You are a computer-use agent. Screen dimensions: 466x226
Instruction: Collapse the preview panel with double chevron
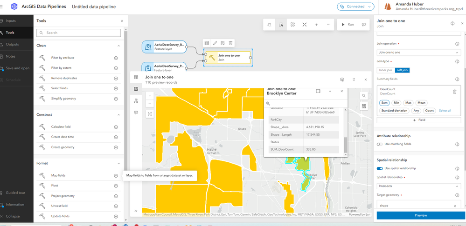pos(354,80)
